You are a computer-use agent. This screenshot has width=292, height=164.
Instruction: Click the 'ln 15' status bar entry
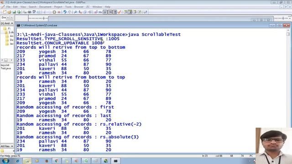205,156
